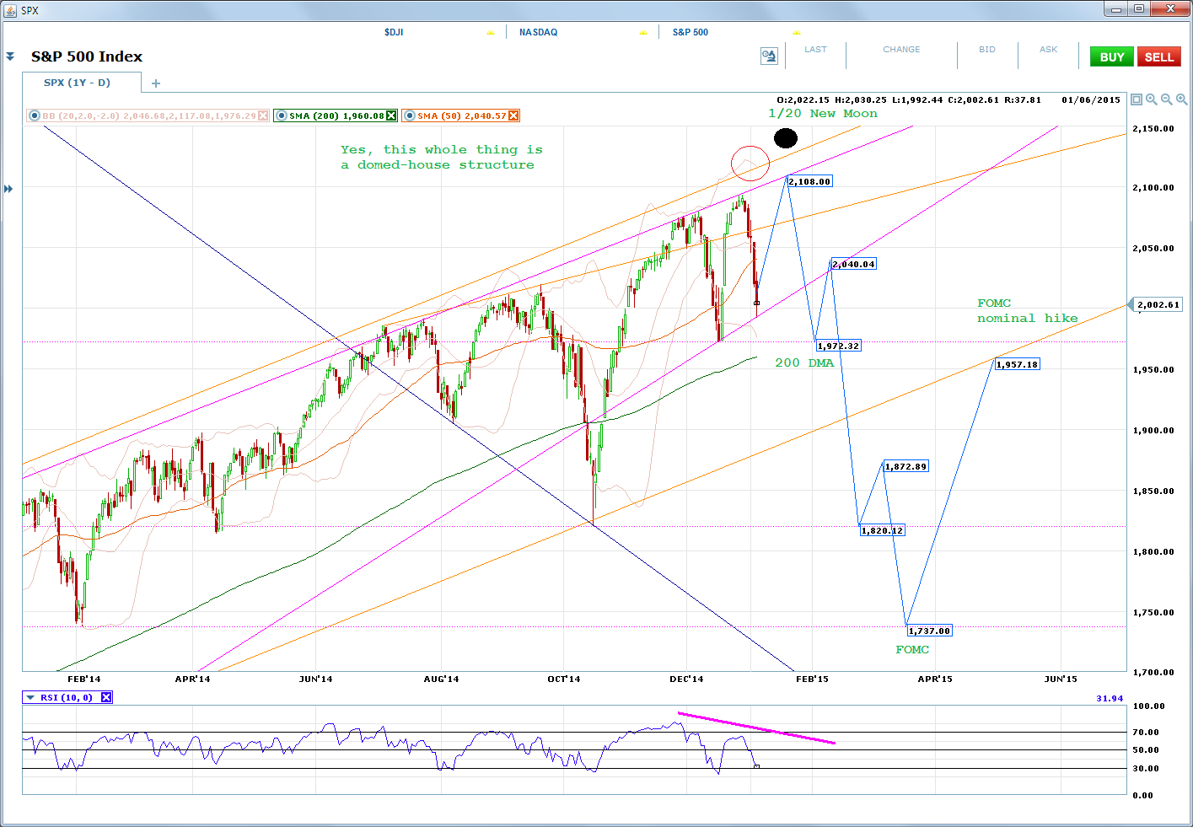
Task: Open the S&P 500 index link
Action: pos(691,32)
